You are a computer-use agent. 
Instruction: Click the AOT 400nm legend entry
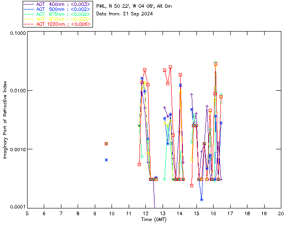pyautogui.click(x=63, y=4)
